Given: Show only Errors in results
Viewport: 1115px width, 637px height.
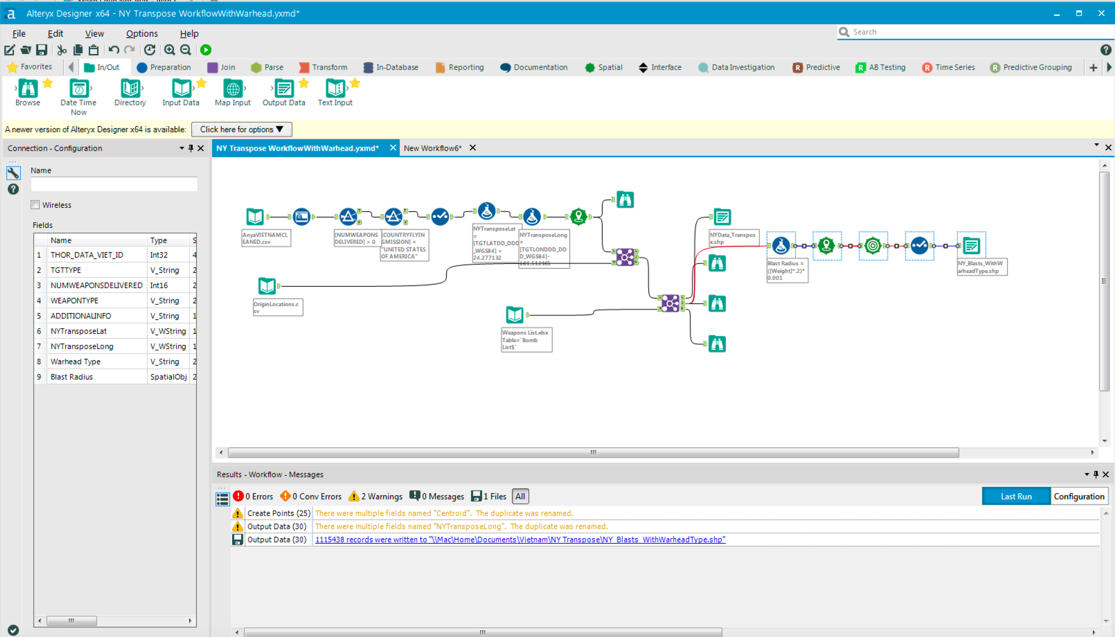Looking at the screenshot, I should point(253,496).
